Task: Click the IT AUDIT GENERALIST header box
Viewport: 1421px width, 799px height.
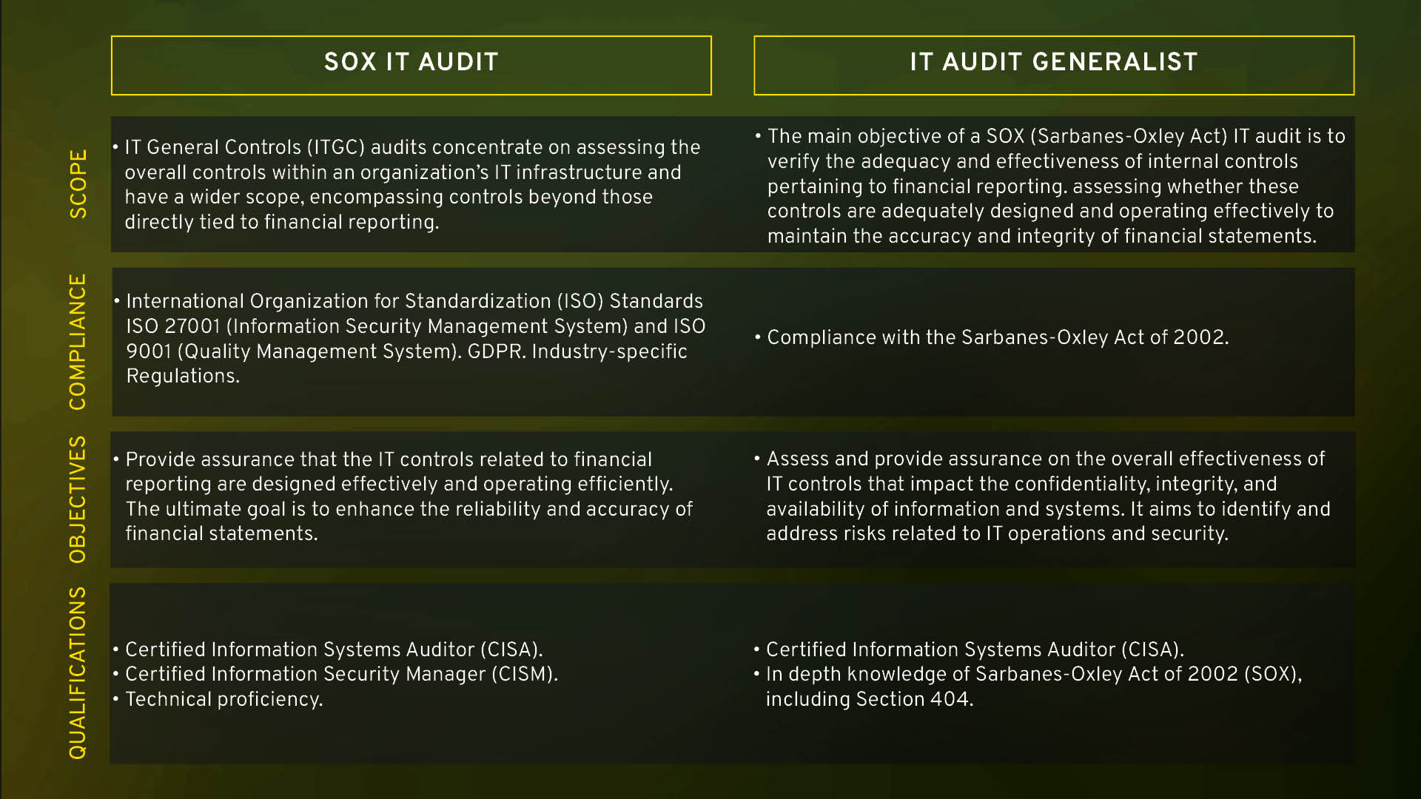Action: coord(1053,64)
